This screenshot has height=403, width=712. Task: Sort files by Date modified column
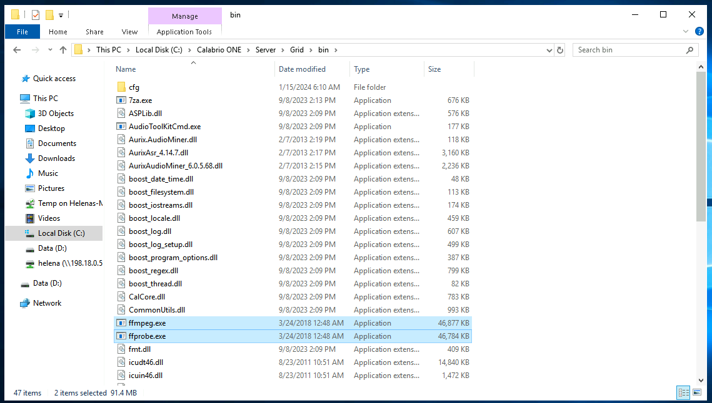(x=302, y=69)
